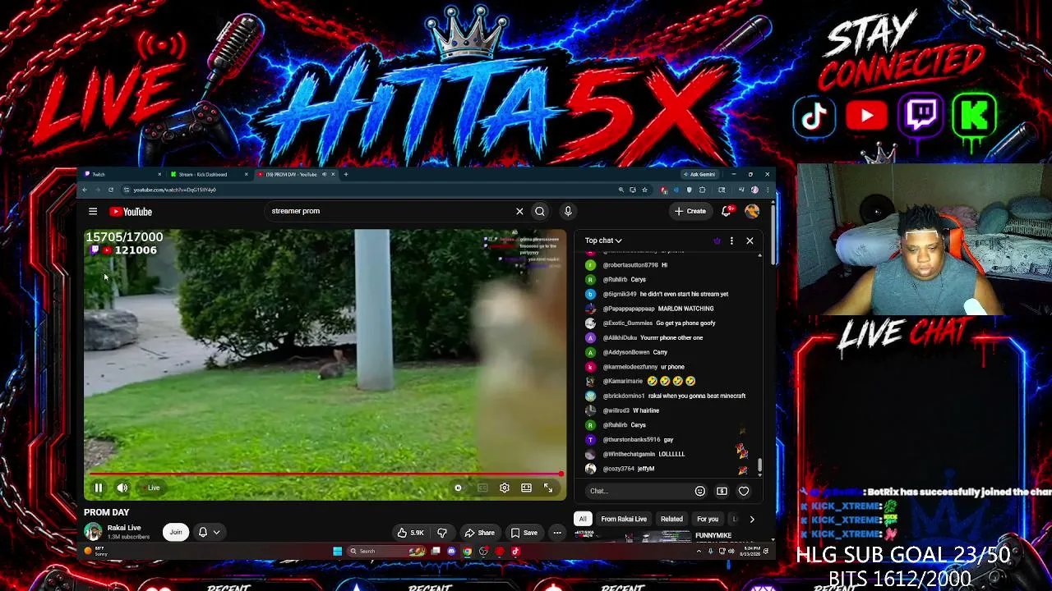Reload the page in the browser
Image resolution: width=1052 pixels, height=591 pixels.
pos(110,190)
